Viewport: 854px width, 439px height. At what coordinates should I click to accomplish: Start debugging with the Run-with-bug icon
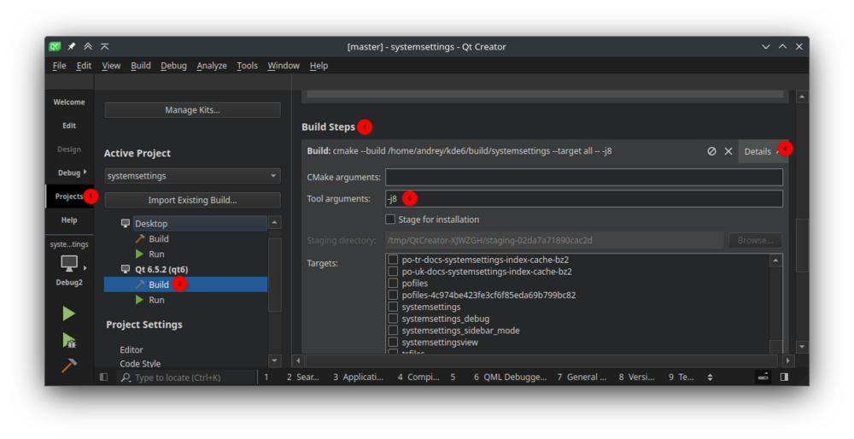tap(69, 340)
